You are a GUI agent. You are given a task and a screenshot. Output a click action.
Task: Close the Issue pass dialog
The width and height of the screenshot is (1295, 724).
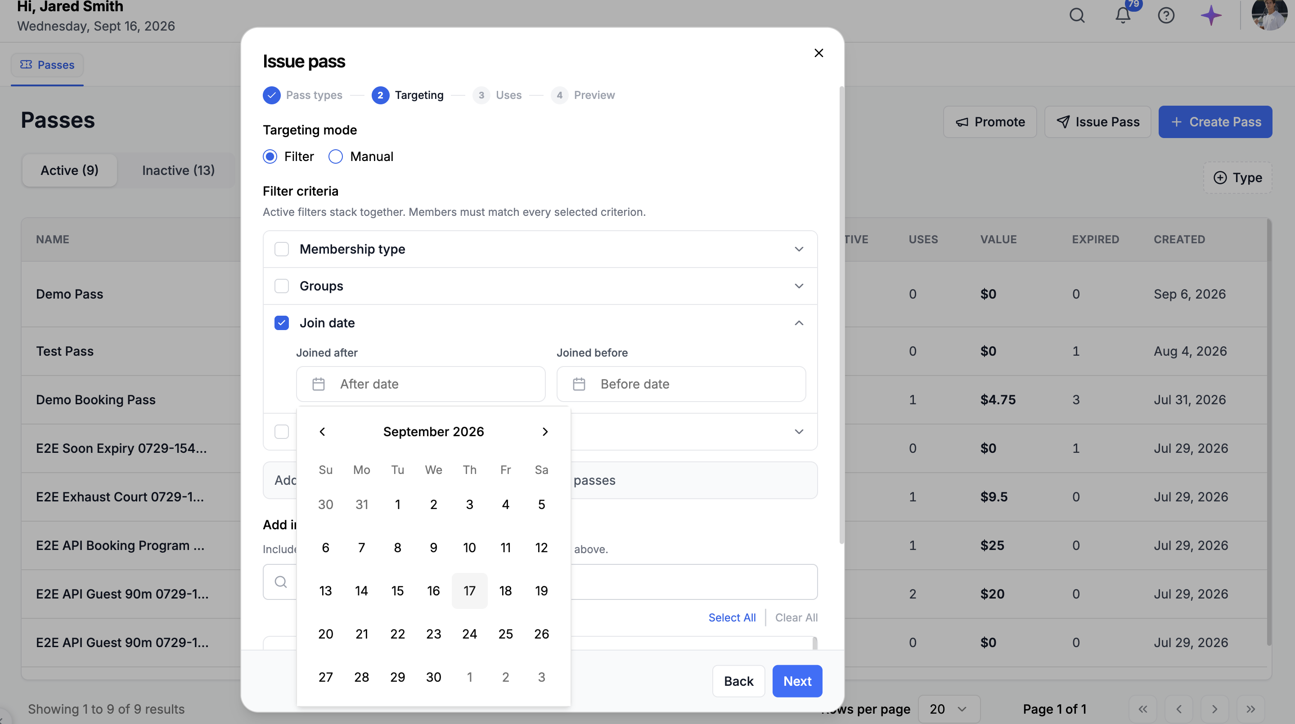tap(818, 53)
